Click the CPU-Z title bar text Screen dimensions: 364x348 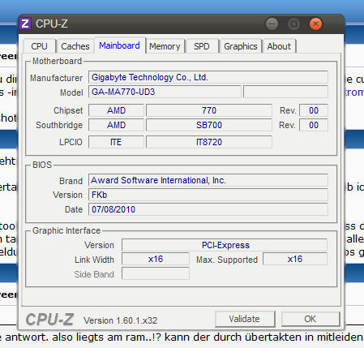[52, 24]
